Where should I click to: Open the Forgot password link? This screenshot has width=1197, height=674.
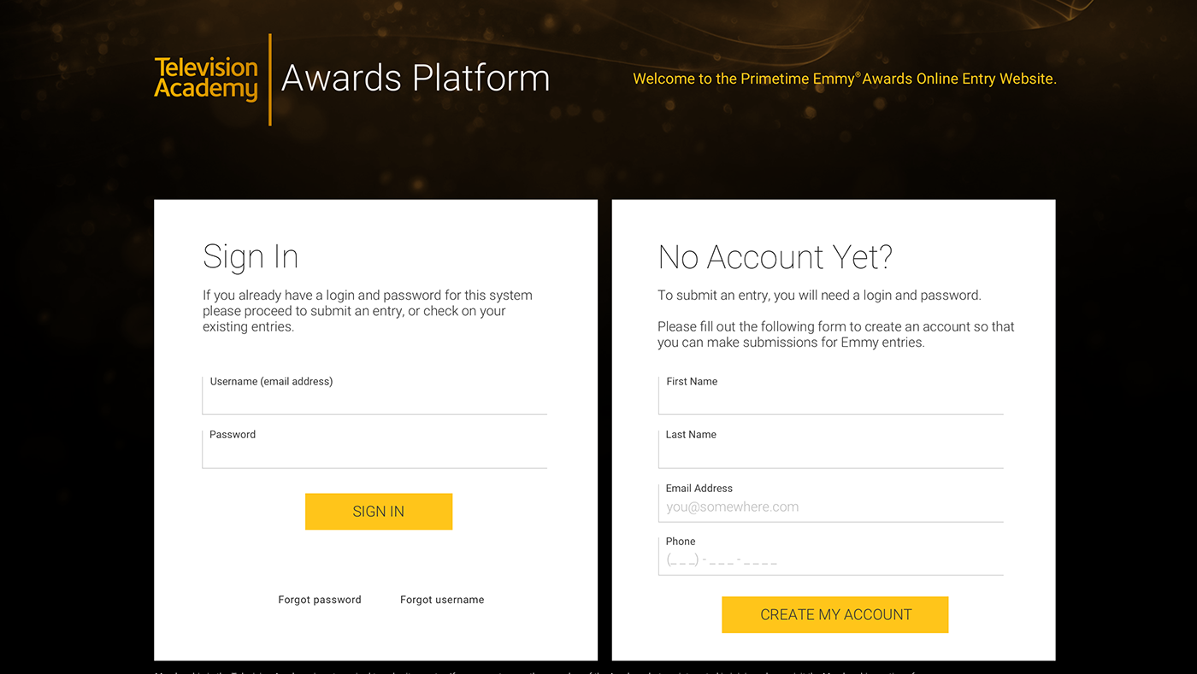tap(320, 600)
